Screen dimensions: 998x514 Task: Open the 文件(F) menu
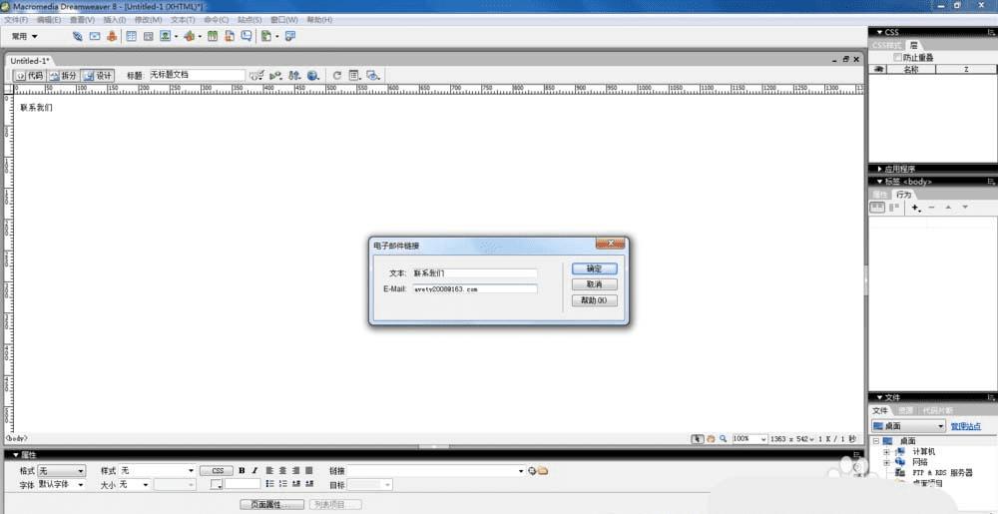click(x=16, y=20)
